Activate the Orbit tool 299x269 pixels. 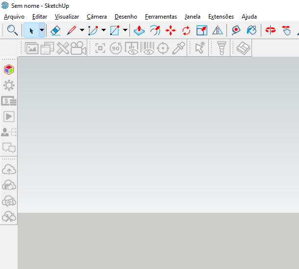271,30
